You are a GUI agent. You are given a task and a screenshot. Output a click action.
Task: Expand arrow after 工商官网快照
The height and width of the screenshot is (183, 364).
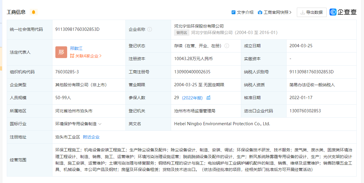[x=290, y=12]
